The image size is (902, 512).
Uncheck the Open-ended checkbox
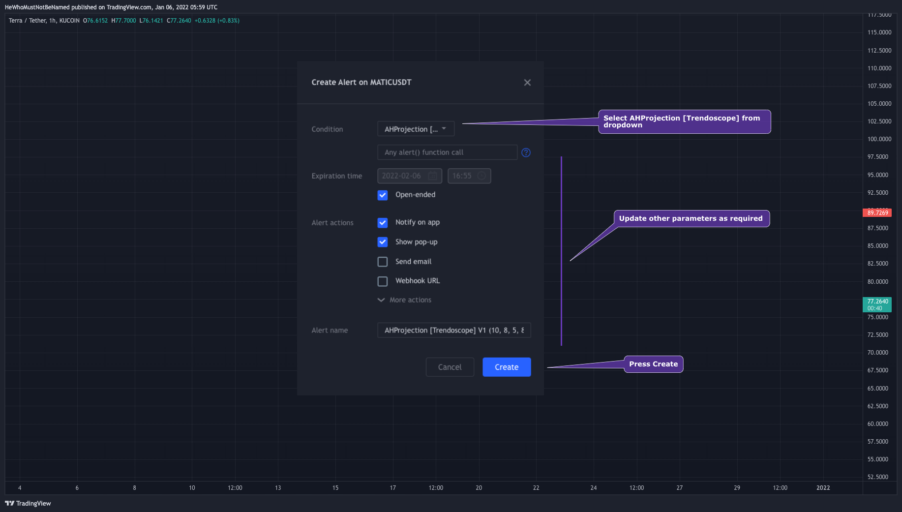tap(383, 195)
